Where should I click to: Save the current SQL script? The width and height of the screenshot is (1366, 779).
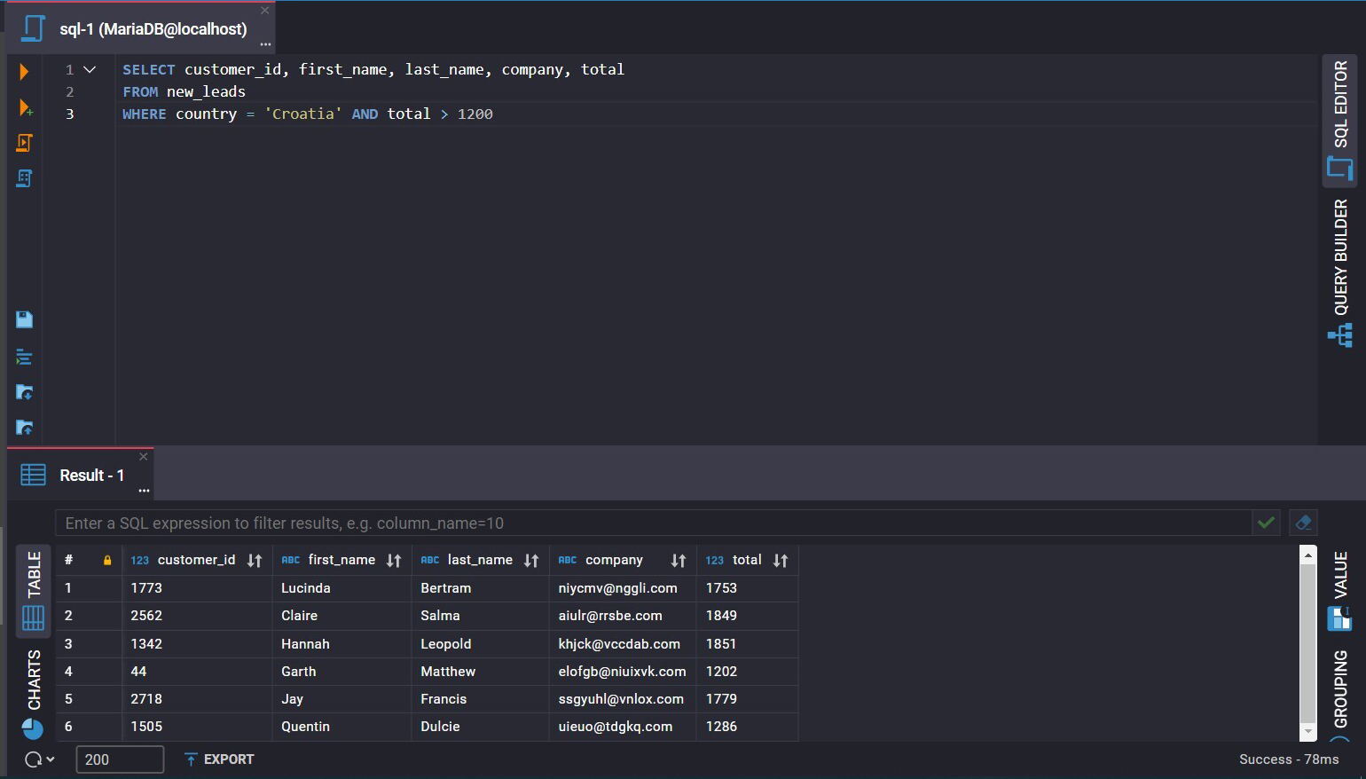[23, 319]
